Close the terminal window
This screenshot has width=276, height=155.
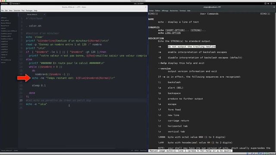[274, 7]
